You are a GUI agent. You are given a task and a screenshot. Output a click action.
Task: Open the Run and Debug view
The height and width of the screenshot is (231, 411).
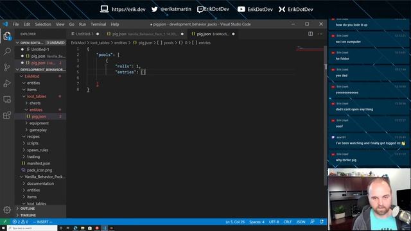[7, 83]
